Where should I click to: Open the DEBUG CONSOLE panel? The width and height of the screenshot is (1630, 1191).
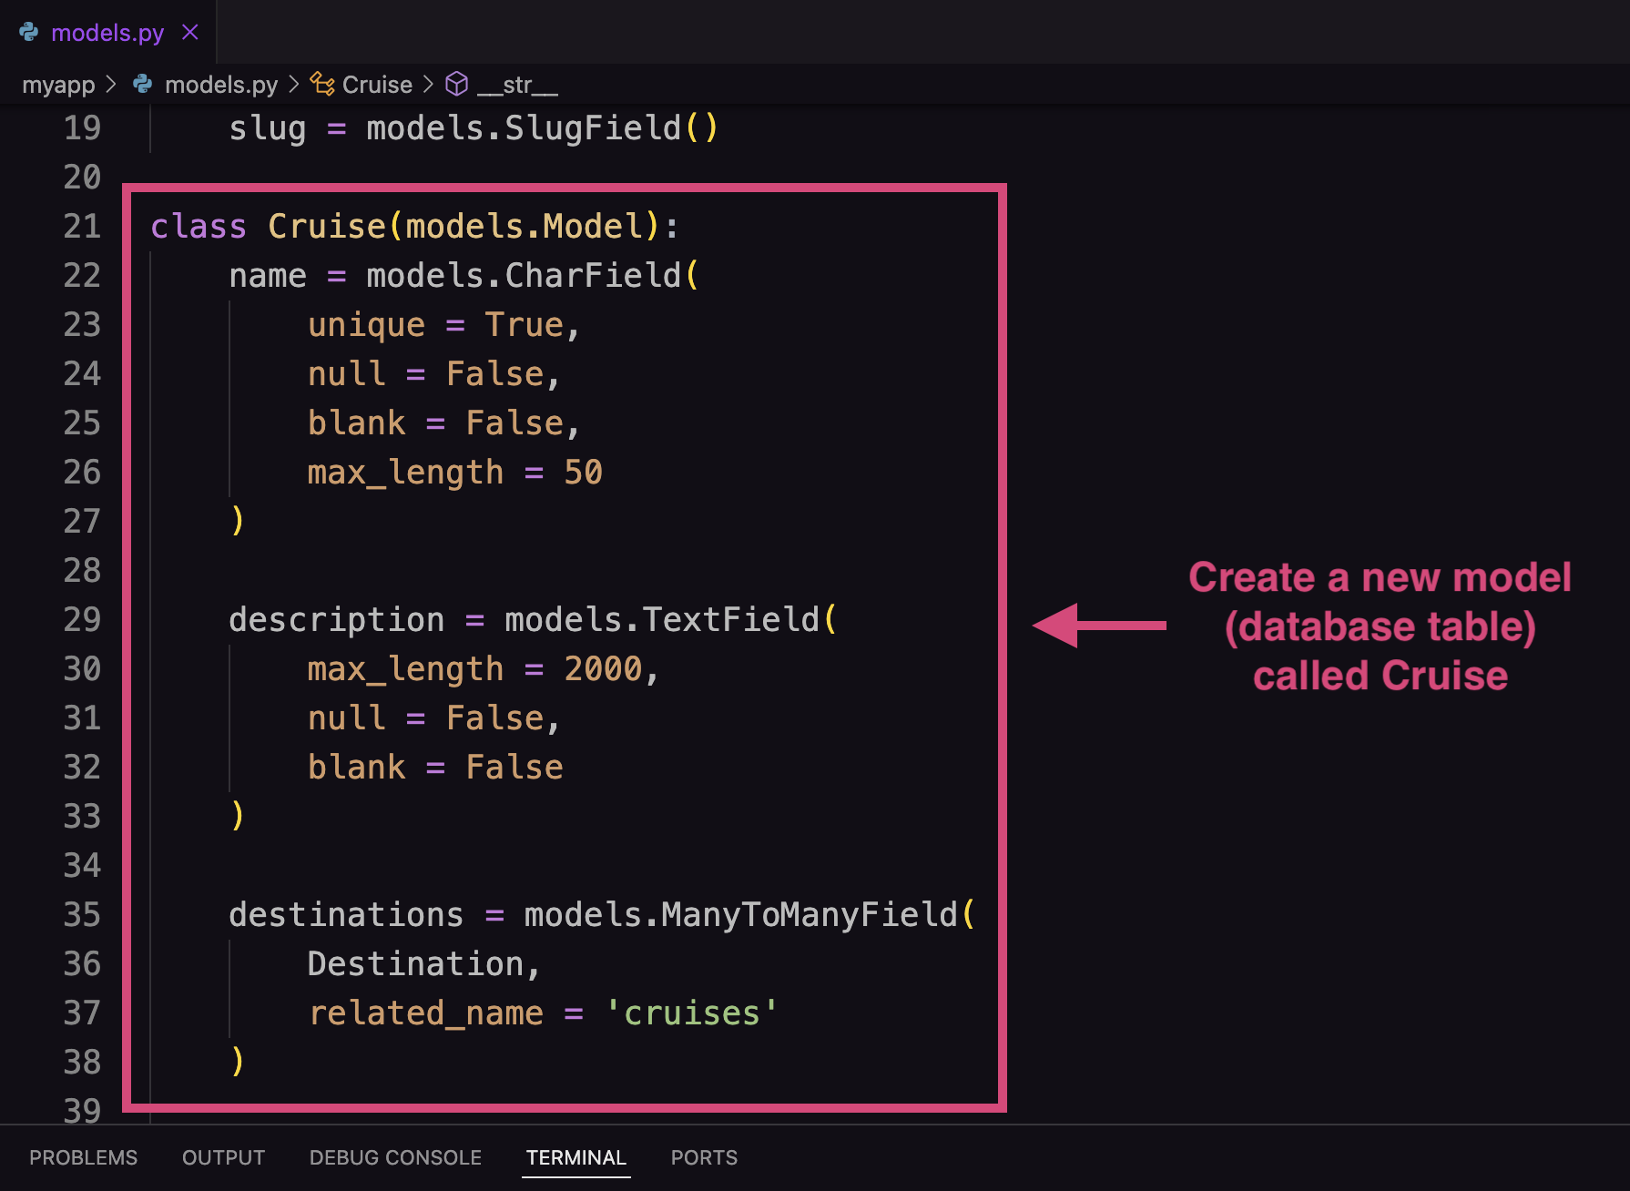point(394,1157)
